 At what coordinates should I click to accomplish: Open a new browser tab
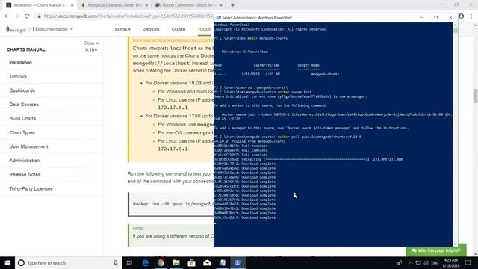232,5
